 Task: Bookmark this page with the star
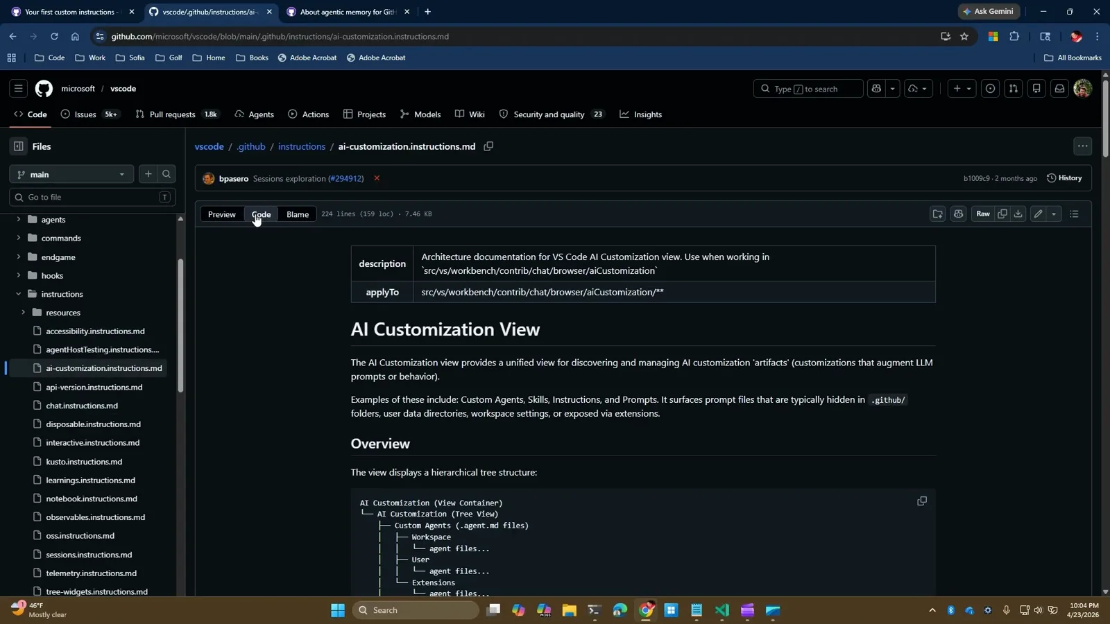pos(964,36)
